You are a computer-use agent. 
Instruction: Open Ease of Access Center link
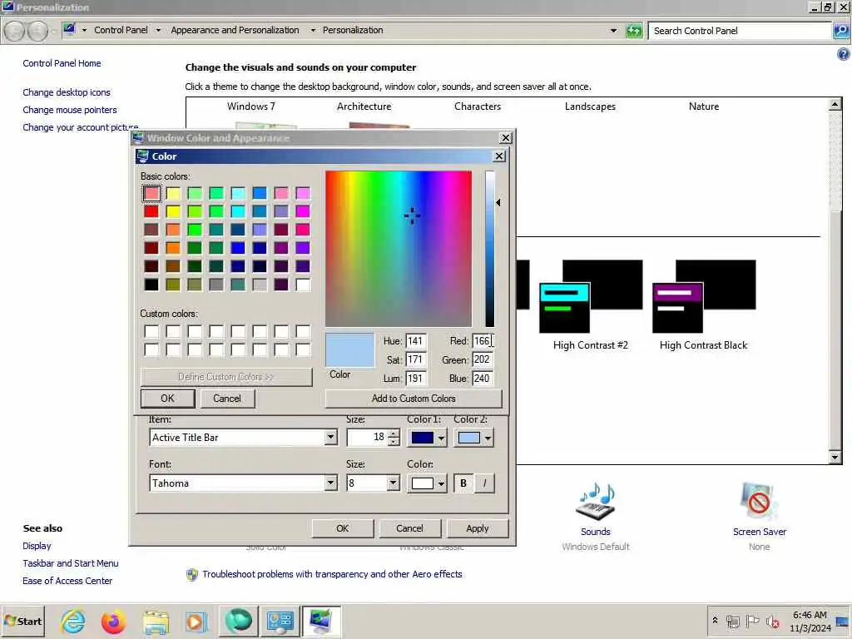[x=67, y=581]
